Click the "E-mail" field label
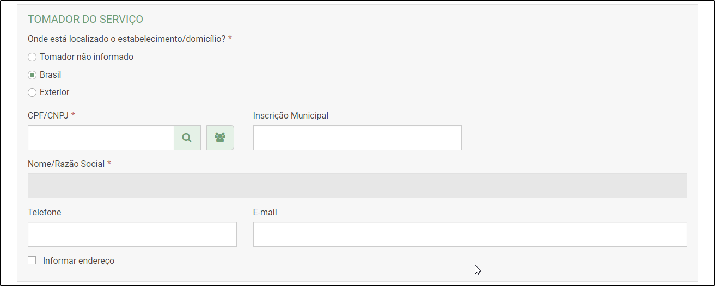The height and width of the screenshot is (286, 715). tap(265, 212)
